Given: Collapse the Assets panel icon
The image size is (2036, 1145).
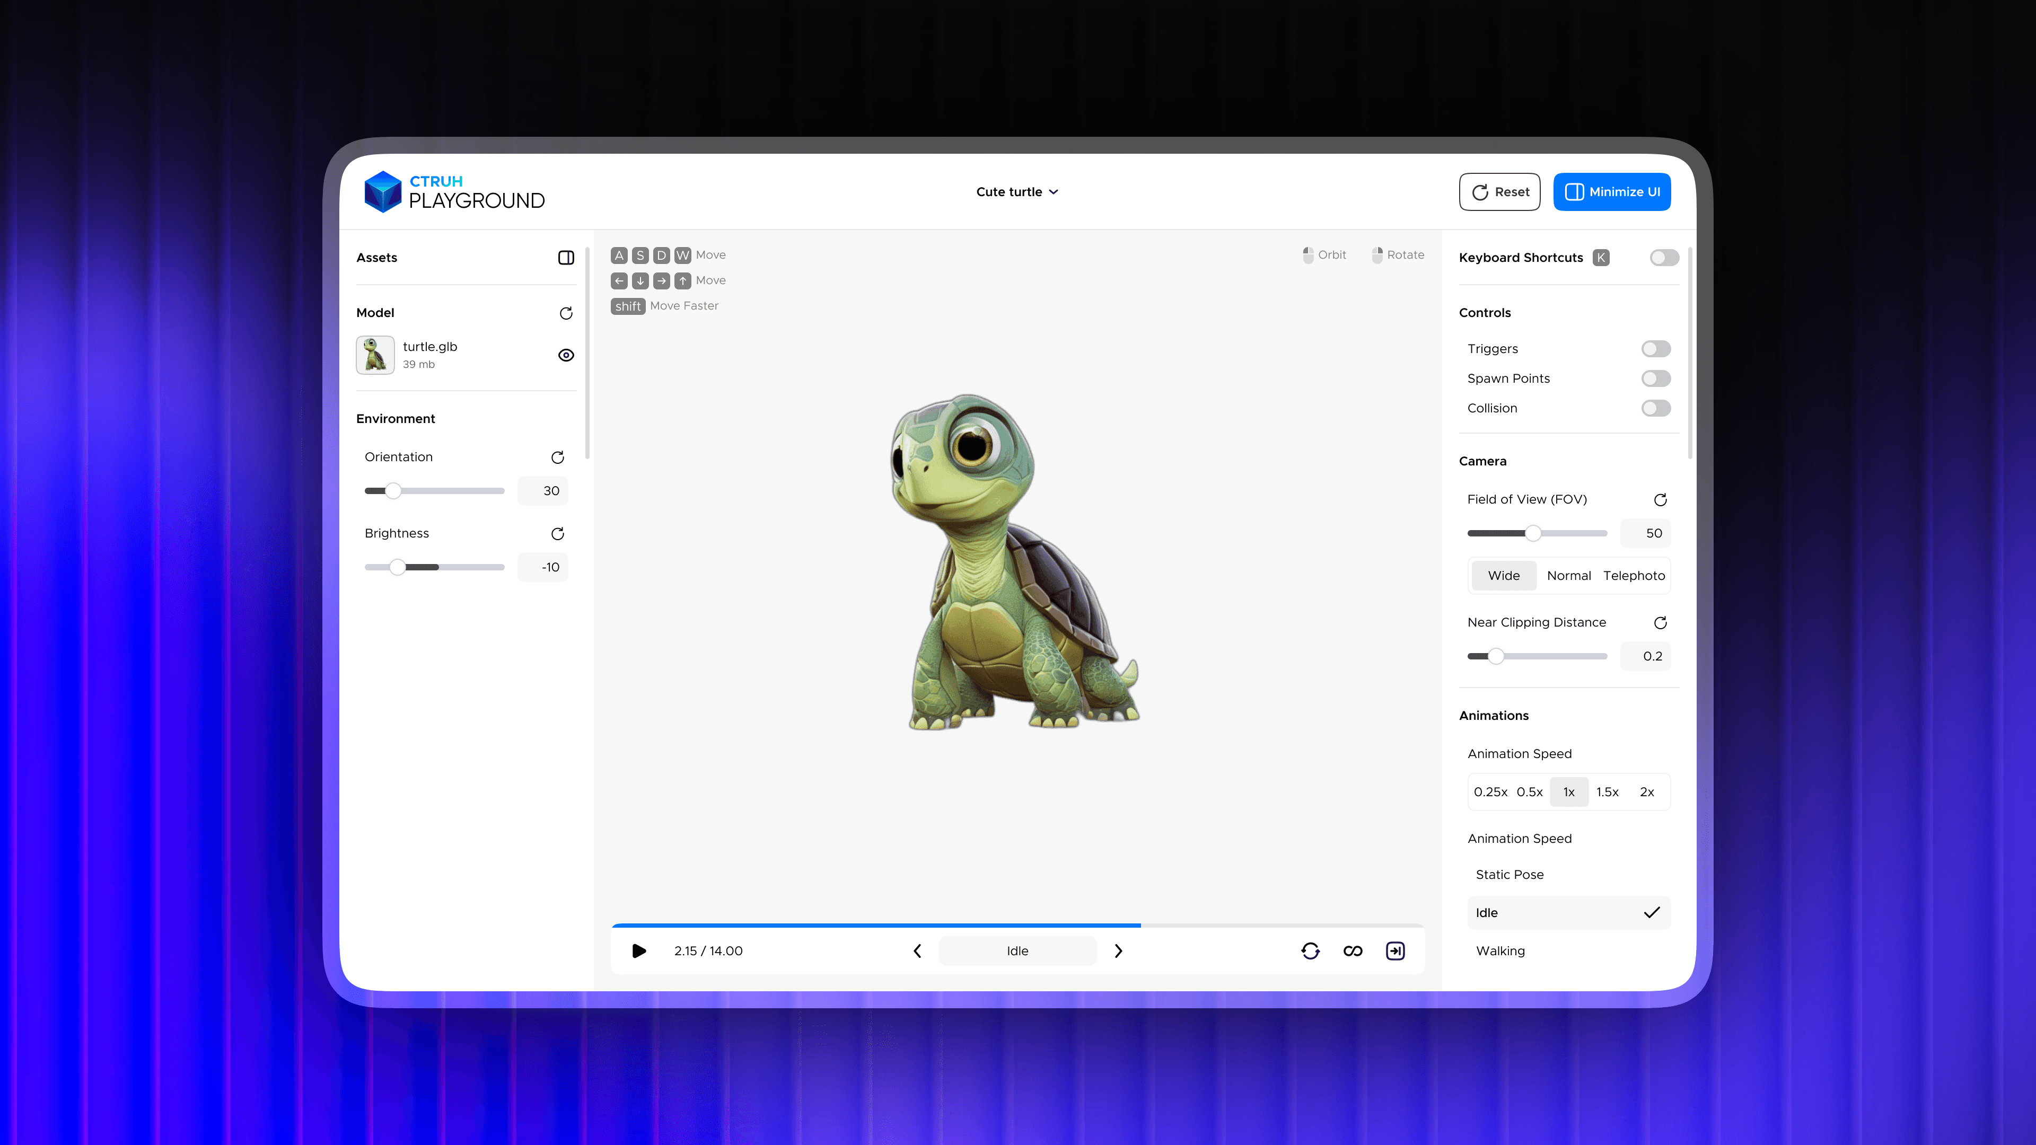Looking at the screenshot, I should [x=566, y=258].
